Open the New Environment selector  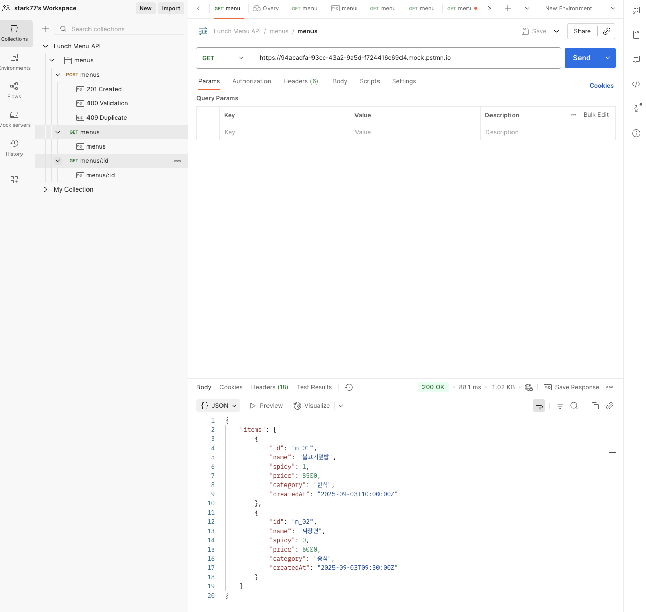(581, 8)
